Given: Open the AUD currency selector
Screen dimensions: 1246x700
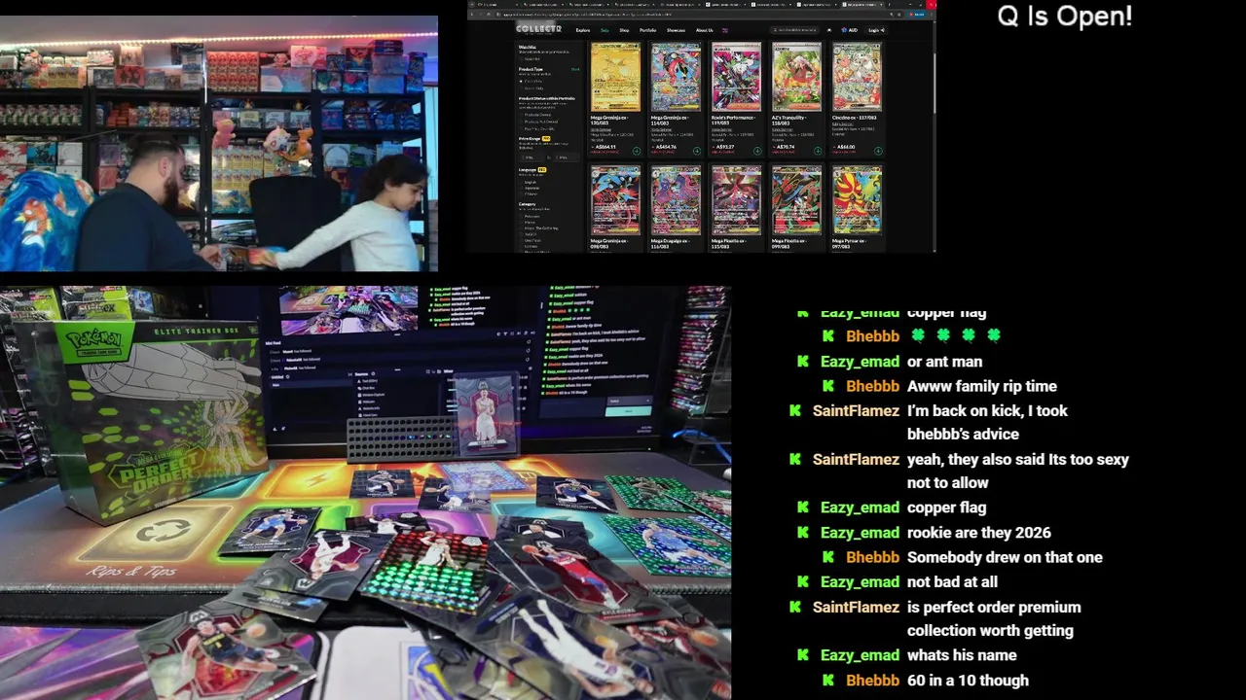Looking at the screenshot, I should (x=850, y=30).
